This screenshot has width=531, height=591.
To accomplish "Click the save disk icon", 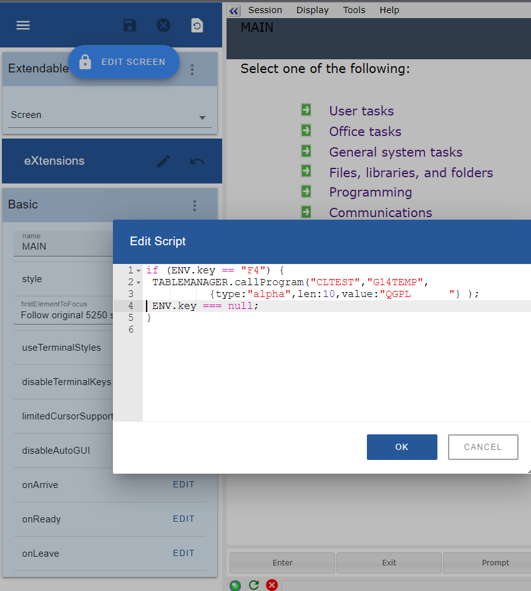I will coord(129,26).
